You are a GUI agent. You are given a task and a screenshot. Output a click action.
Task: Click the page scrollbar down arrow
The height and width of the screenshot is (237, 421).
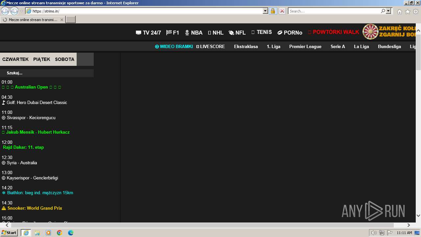point(418,216)
